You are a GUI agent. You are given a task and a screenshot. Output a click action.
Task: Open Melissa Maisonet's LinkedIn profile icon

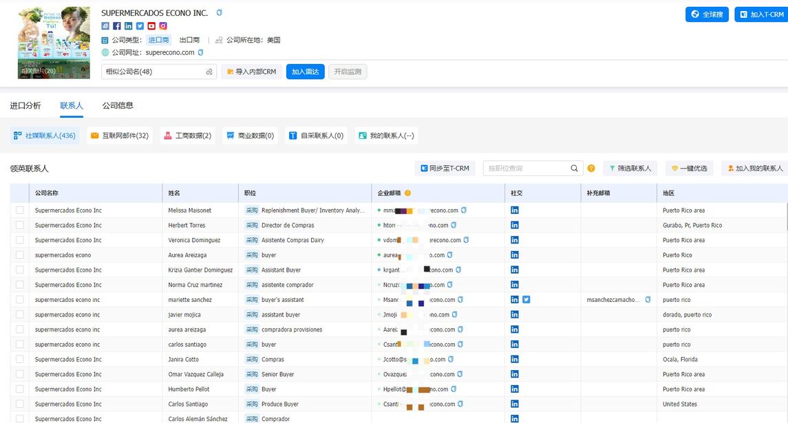pos(515,210)
